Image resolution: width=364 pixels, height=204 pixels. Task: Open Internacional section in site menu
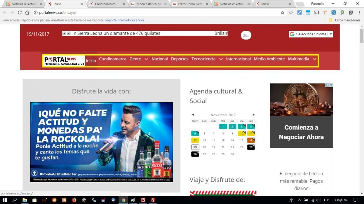tap(238, 59)
